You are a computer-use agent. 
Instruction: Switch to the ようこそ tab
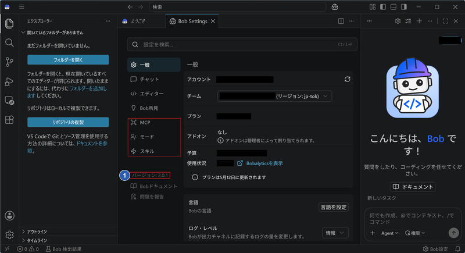[x=141, y=21]
